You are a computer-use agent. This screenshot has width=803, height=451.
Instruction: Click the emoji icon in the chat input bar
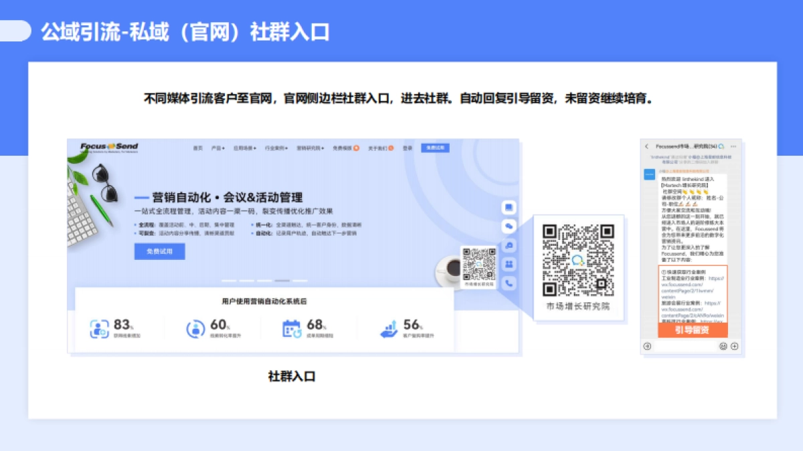coord(723,346)
